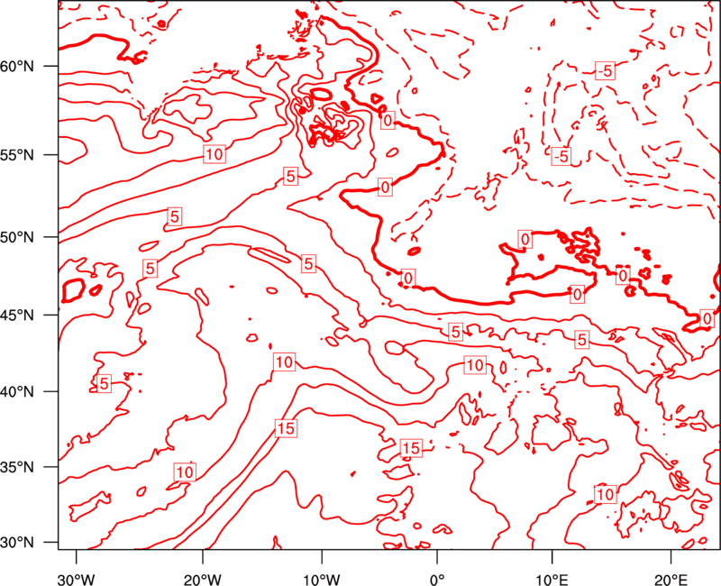Click the 50°N latitude tick label
Screen dimensions: 721x586
[17, 237]
